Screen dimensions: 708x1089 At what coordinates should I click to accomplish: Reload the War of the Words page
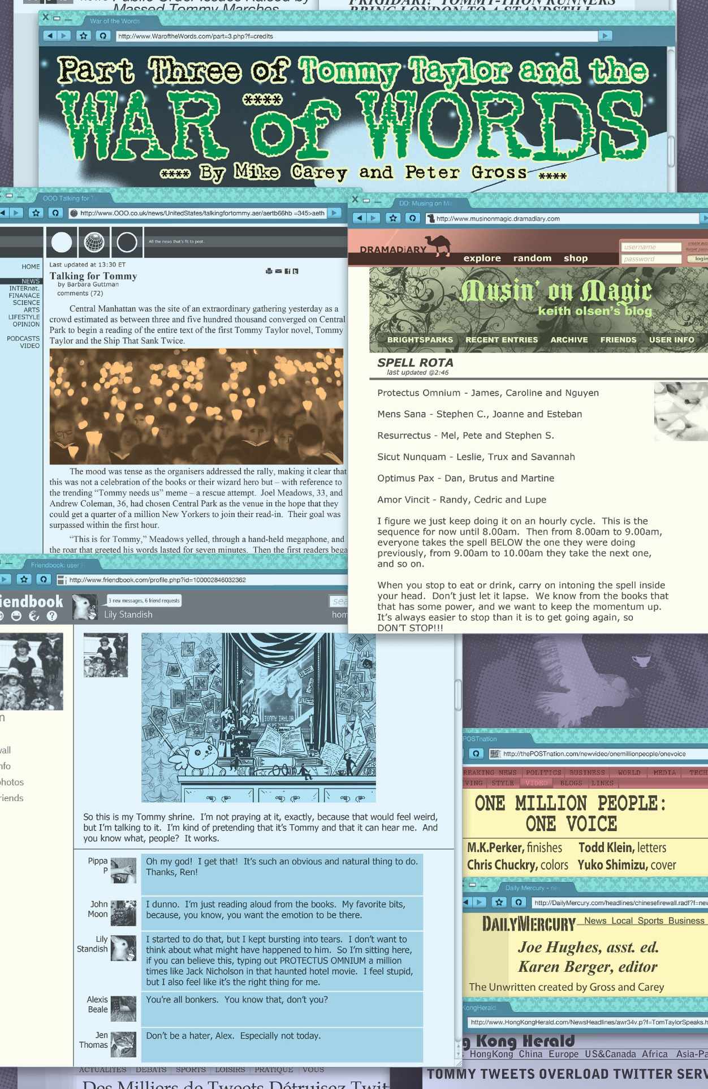(x=102, y=36)
